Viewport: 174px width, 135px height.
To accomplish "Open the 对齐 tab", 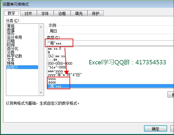I will (28, 13).
